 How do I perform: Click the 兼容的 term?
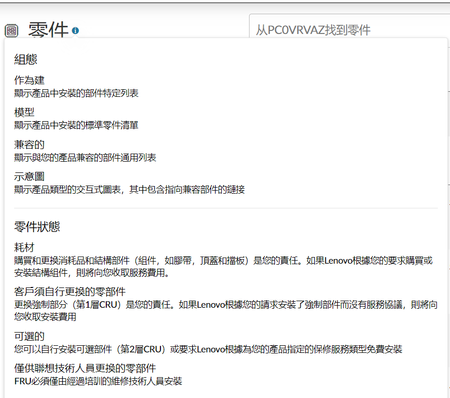29,144
